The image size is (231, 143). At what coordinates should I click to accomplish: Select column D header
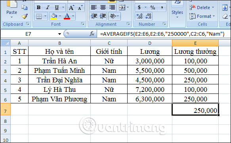(x=150, y=43)
